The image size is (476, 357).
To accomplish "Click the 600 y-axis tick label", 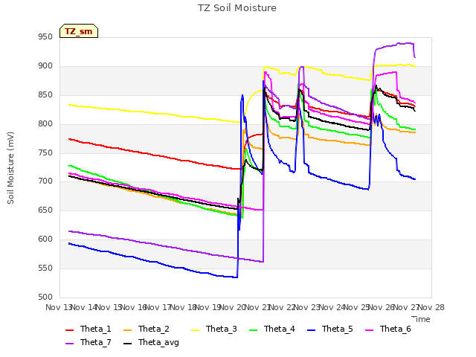I will (45, 239).
